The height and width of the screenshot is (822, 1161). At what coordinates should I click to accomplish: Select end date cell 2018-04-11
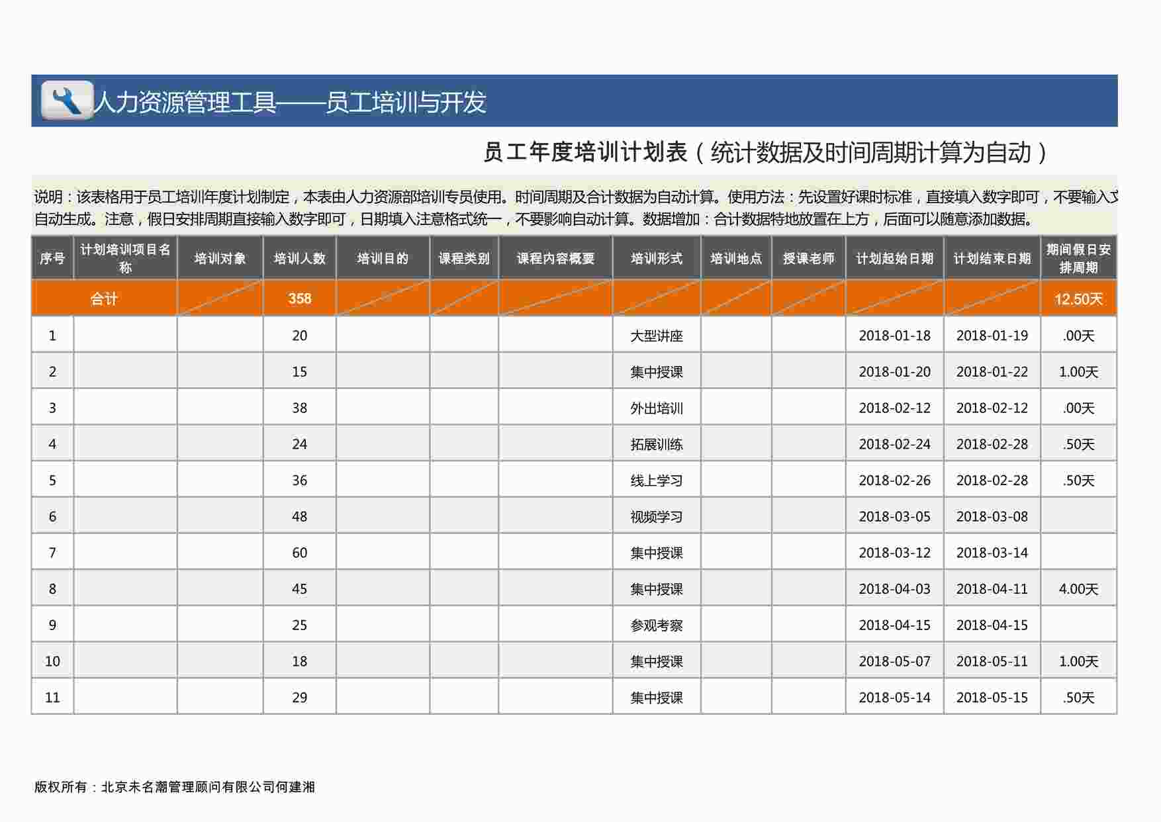[992, 588]
